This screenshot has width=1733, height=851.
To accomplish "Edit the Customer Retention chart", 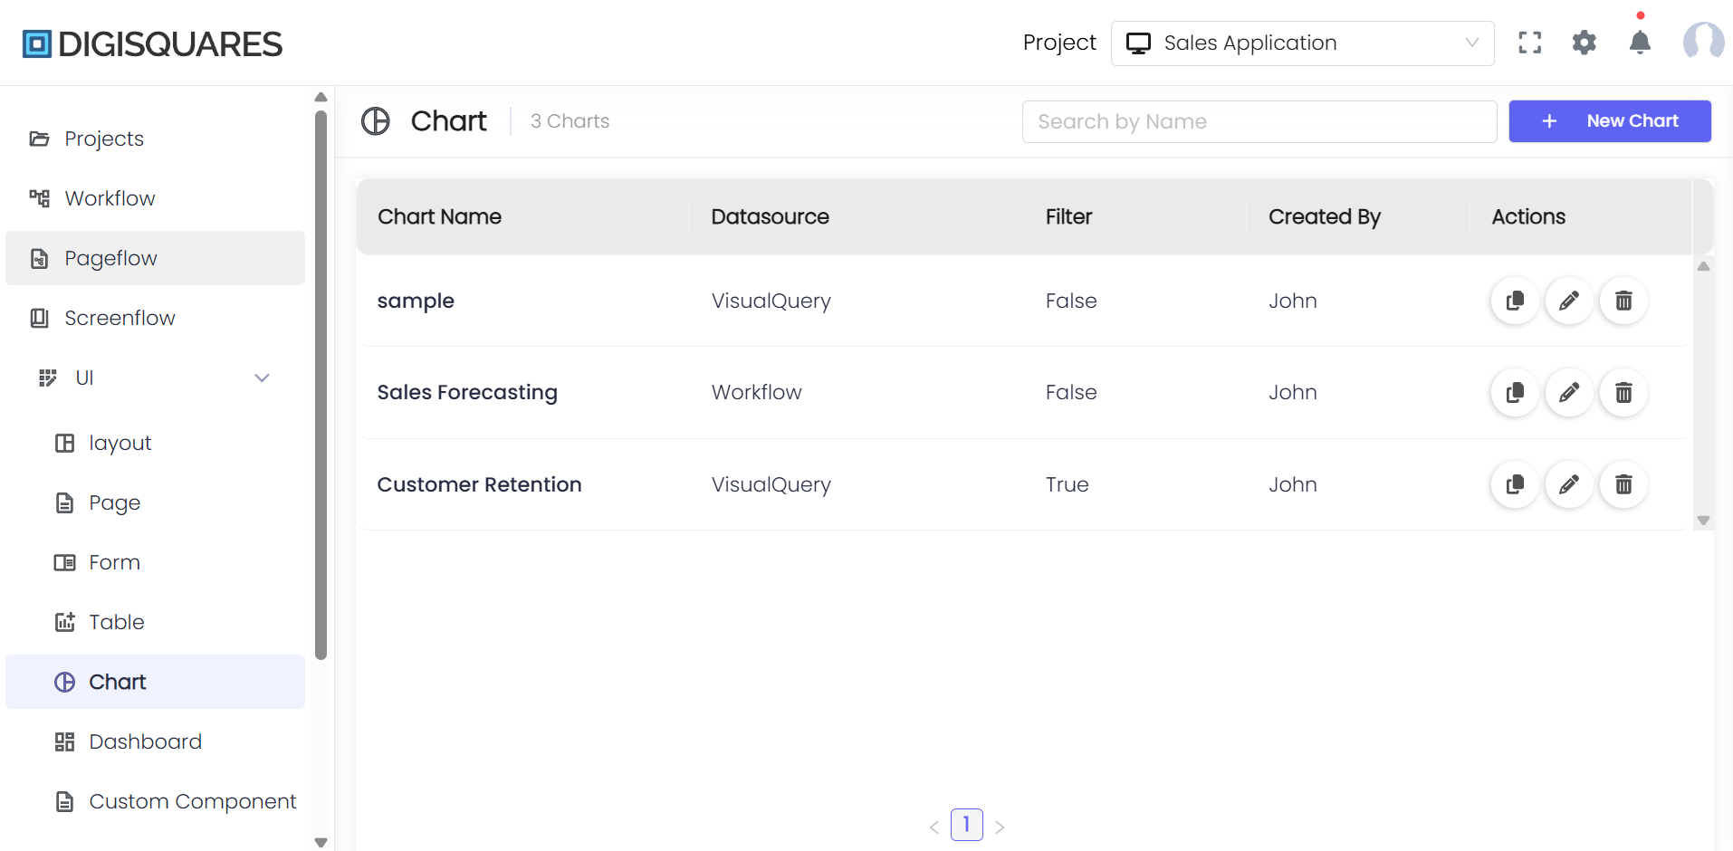I will click(1569, 484).
